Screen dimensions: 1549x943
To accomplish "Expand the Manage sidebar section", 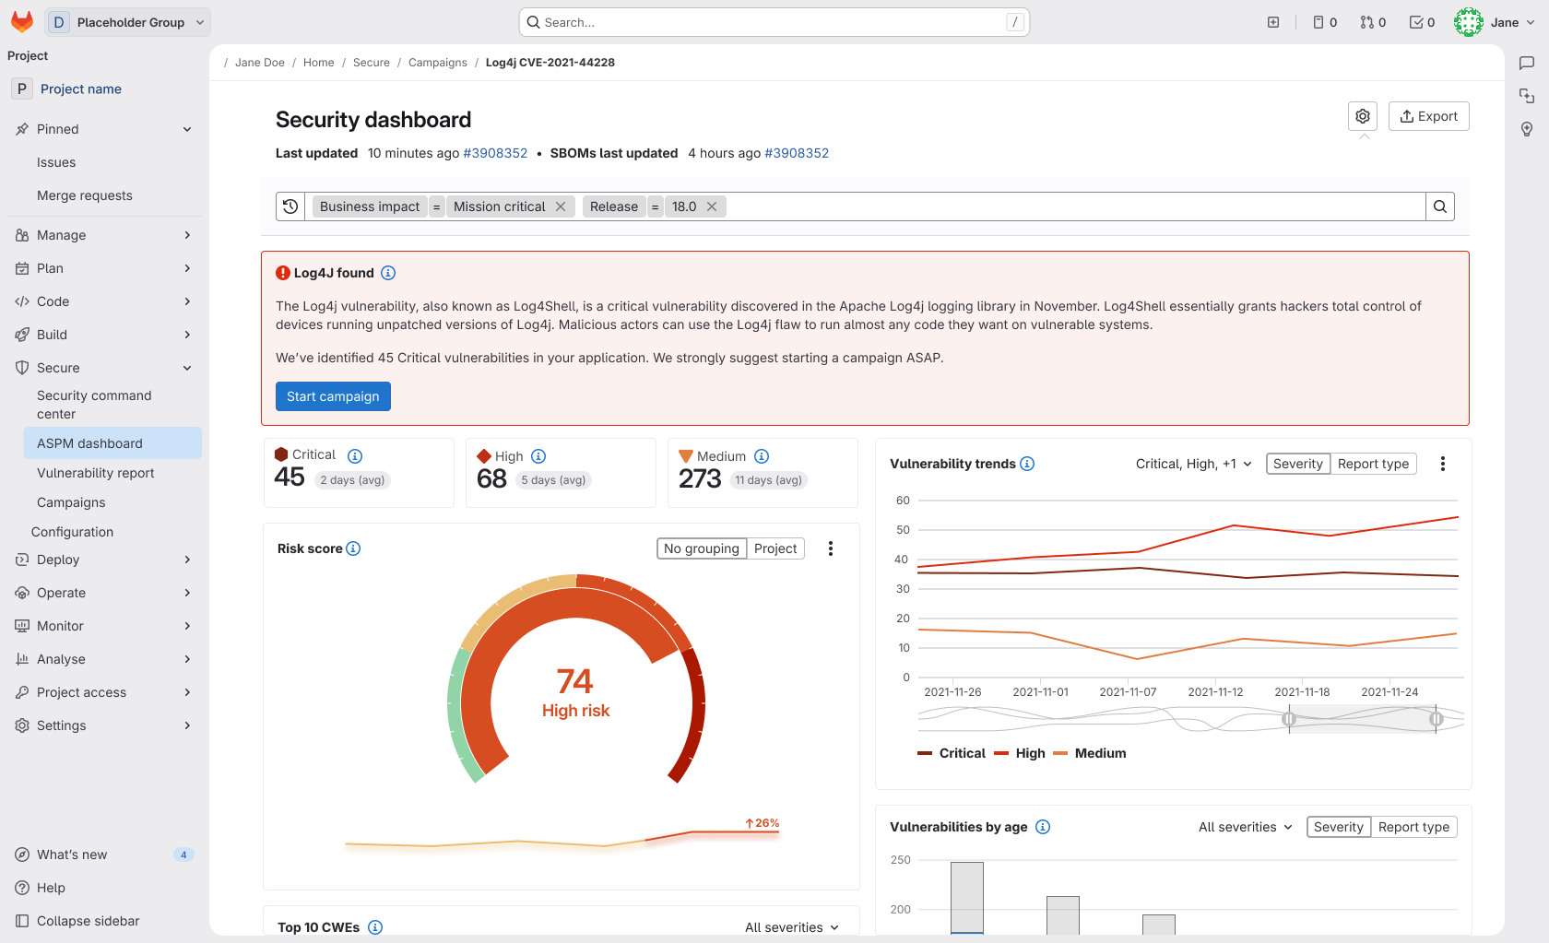I will [x=104, y=235].
